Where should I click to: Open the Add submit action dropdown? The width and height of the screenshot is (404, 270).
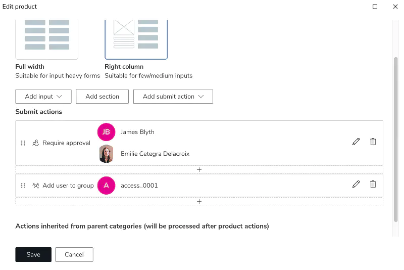coord(173,97)
